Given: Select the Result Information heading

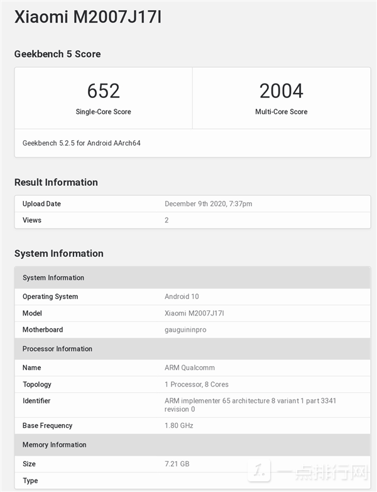Looking at the screenshot, I should (x=56, y=182).
